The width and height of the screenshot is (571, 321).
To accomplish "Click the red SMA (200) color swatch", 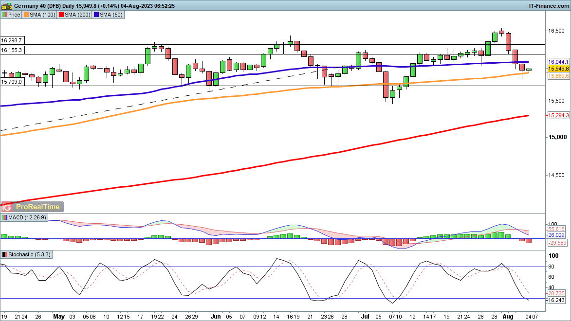I will (61, 15).
